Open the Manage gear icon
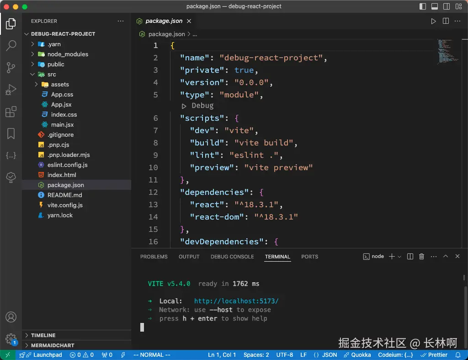This screenshot has width=468, height=360. (11, 339)
